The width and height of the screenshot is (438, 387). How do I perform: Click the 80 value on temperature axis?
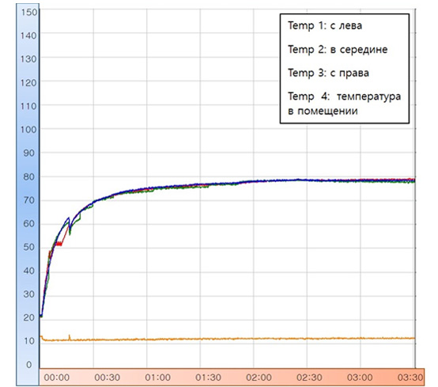pyautogui.click(x=28, y=176)
